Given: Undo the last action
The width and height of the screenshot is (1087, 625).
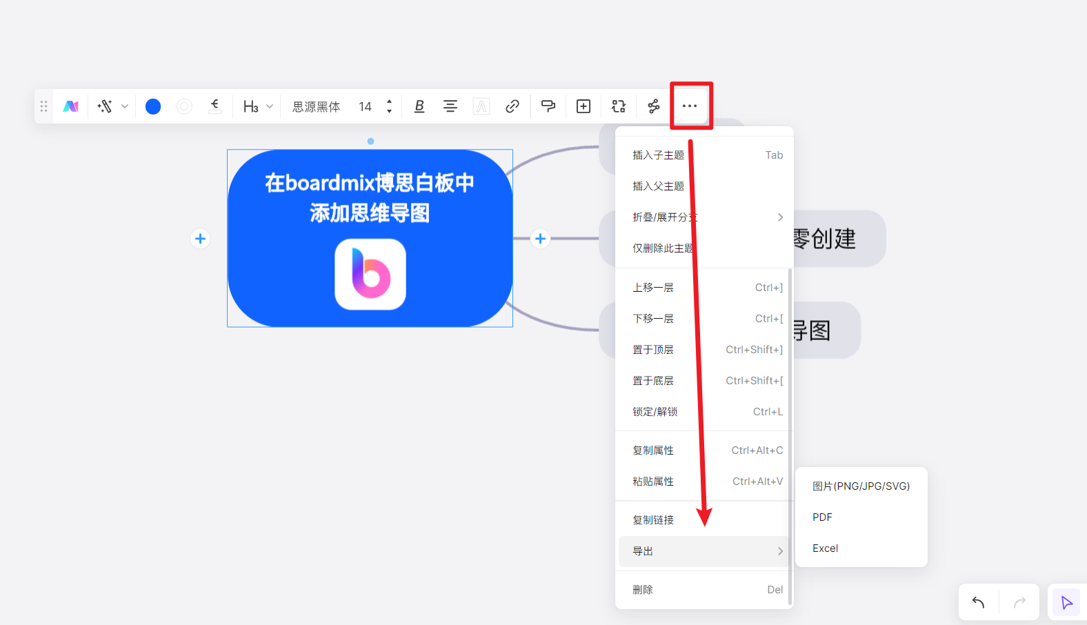Looking at the screenshot, I should [978, 602].
